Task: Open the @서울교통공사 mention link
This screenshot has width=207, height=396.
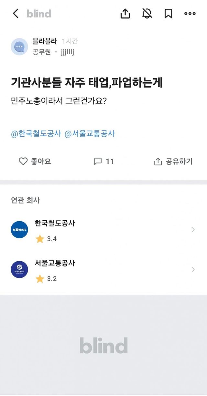Action: (90, 133)
